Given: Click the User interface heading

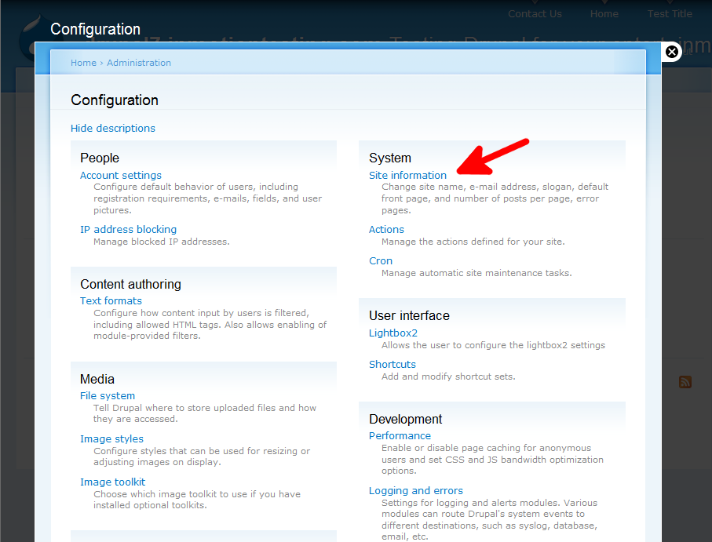Looking at the screenshot, I should click(x=409, y=315).
